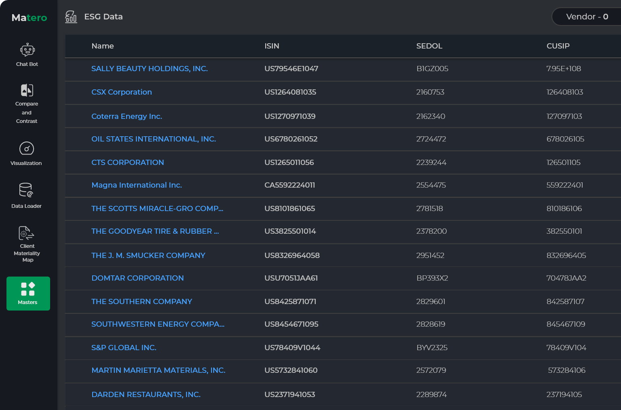Open SALLY BEAUTY HOLDINGS, INC. link
This screenshot has height=410, width=621.
pos(150,69)
